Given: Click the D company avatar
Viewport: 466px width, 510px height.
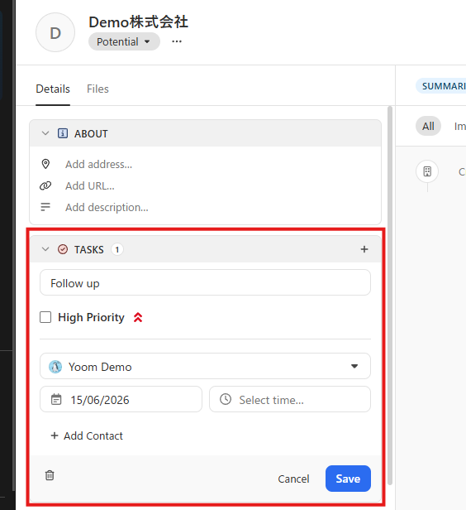Looking at the screenshot, I should pos(55,32).
